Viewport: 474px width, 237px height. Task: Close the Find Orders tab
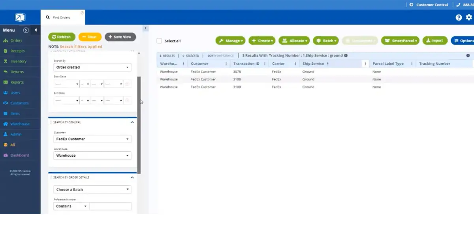(82, 13)
